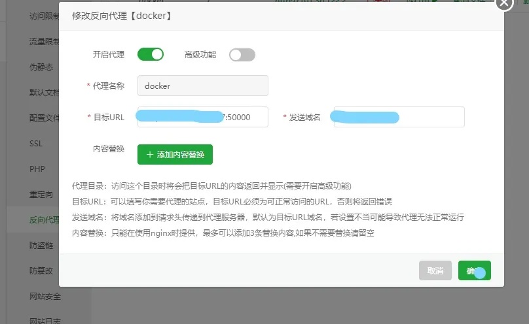This screenshot has width=529, height=324.
Task: Open 配置文件 in the sidebar
Action: tap(45, 118)
